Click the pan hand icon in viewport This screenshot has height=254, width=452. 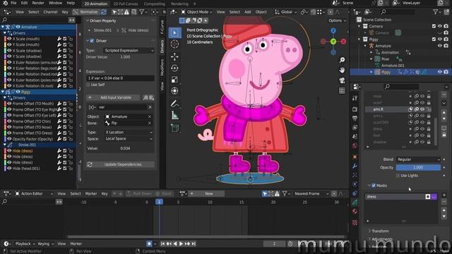342,70
